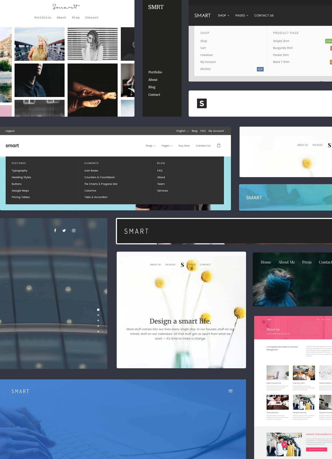Open the shopping bag cart icon

219,146
